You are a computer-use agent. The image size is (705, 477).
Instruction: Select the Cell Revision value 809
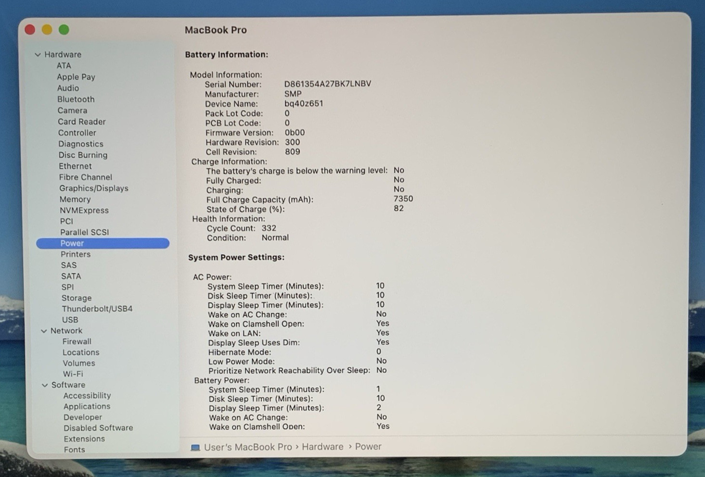click(292, 152)
